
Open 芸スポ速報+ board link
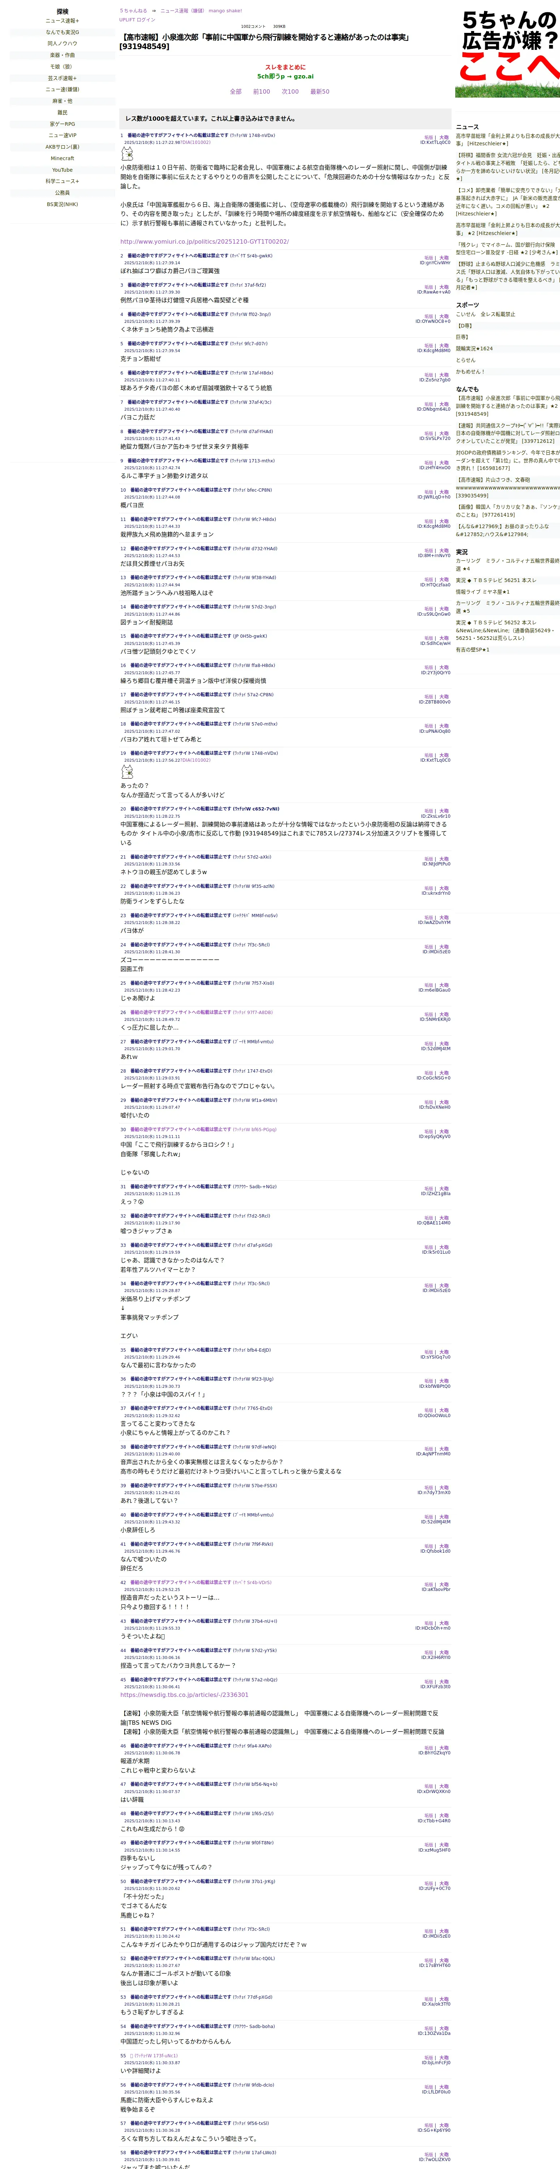(x=62, y=78)
